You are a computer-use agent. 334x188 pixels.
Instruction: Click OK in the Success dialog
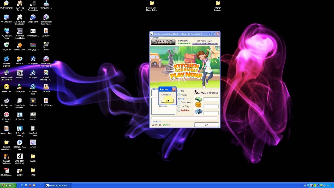[167, 101]
